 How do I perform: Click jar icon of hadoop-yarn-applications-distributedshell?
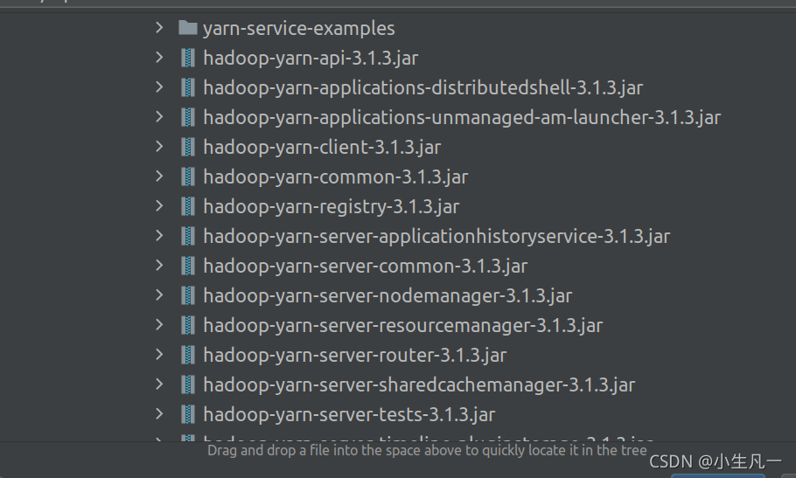point(188,87)
